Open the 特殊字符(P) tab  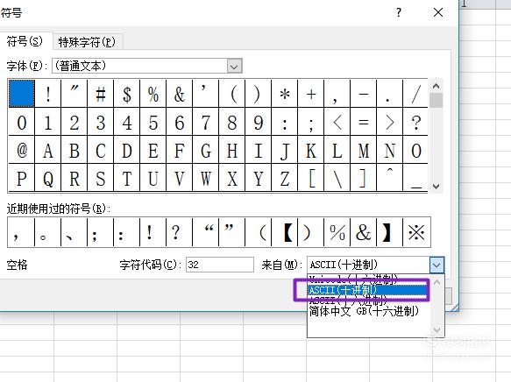[x=87, y=42]
